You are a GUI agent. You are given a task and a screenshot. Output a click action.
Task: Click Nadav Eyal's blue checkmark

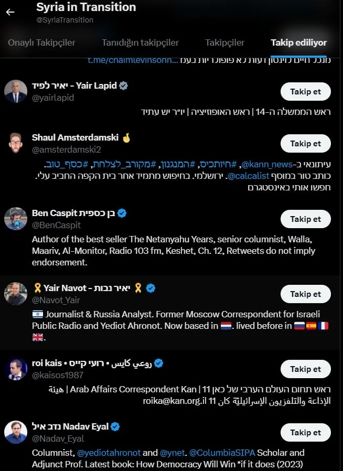pyautogui.click(x=115, y=425)
